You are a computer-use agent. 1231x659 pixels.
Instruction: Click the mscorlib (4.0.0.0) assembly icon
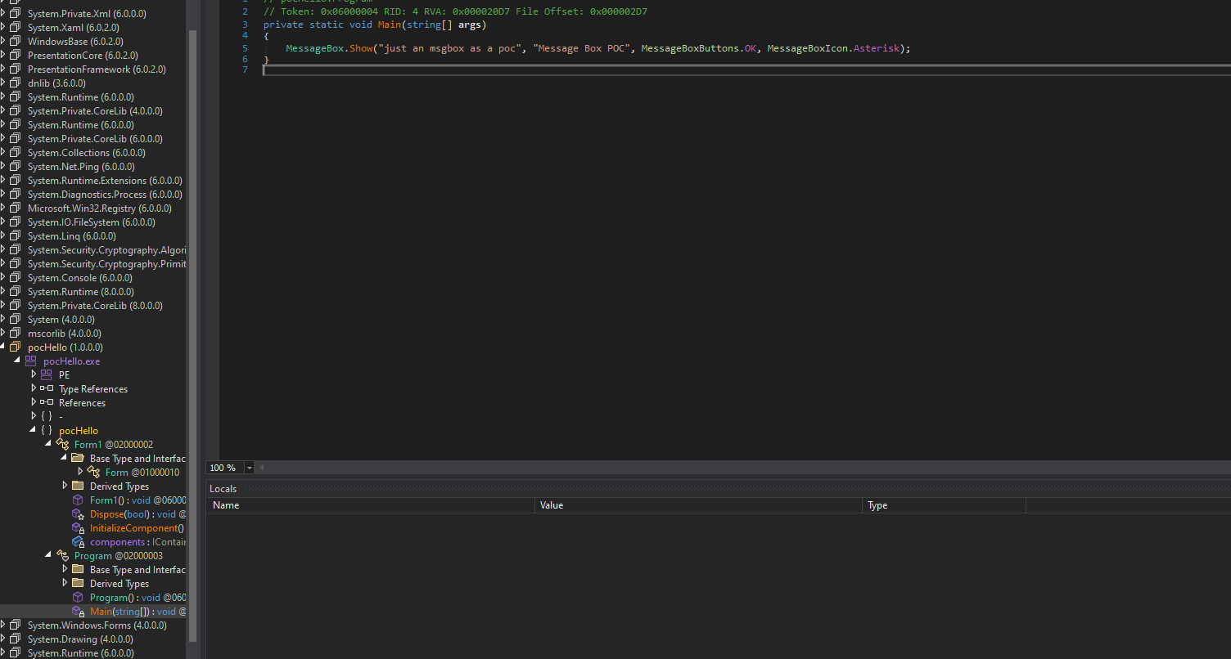tap(16, 334)
